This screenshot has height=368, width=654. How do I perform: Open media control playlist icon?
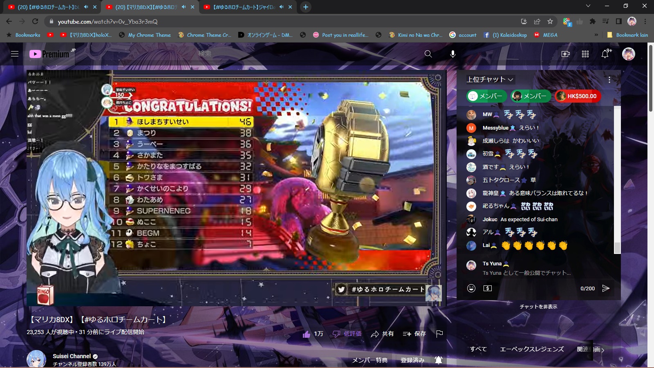coord(606,21)
